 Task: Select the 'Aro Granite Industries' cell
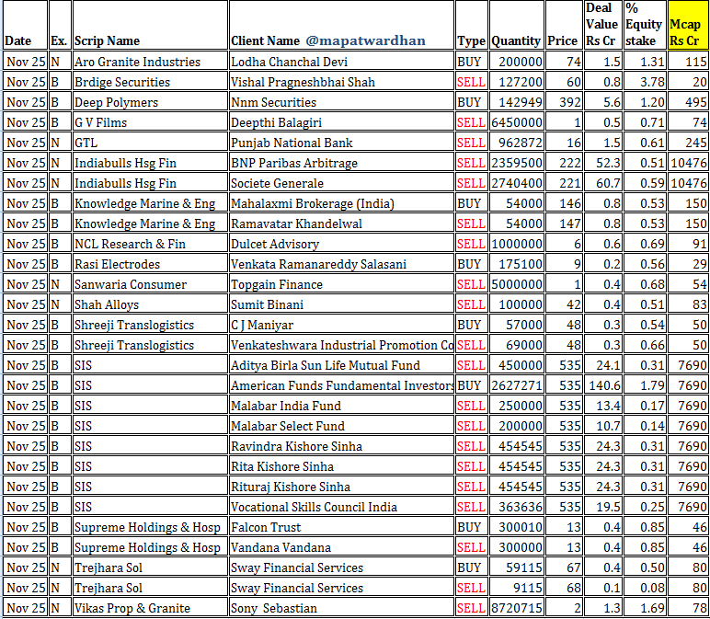coord(150,61)
